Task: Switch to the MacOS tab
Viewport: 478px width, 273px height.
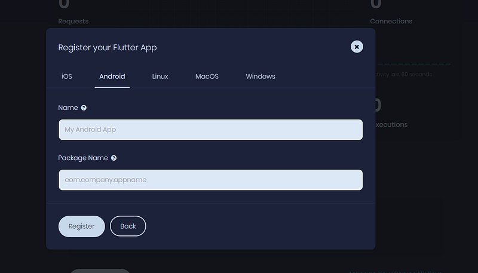Action: [207, 76]
